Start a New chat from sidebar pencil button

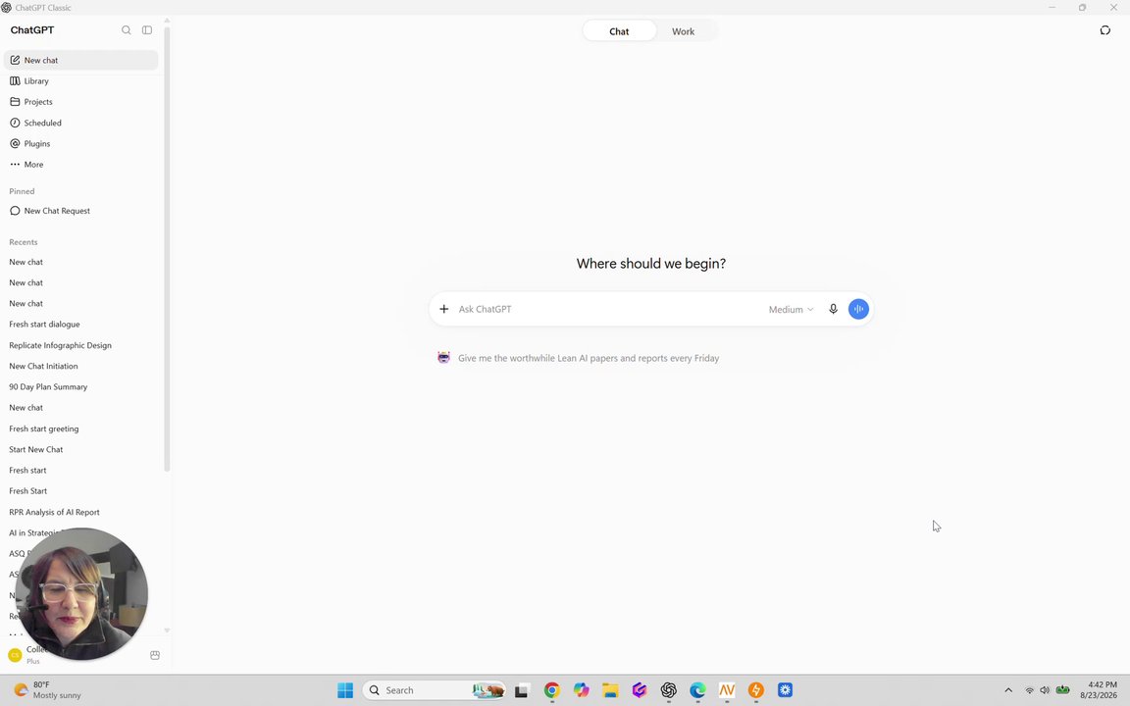tap(80, 60)
